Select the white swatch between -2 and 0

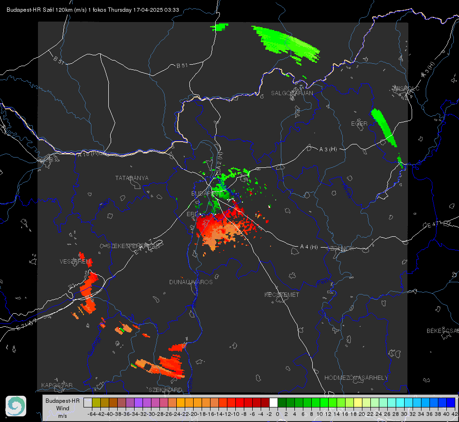click(273, 402)
